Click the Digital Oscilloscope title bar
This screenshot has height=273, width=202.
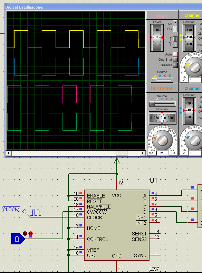coord(103,7)
